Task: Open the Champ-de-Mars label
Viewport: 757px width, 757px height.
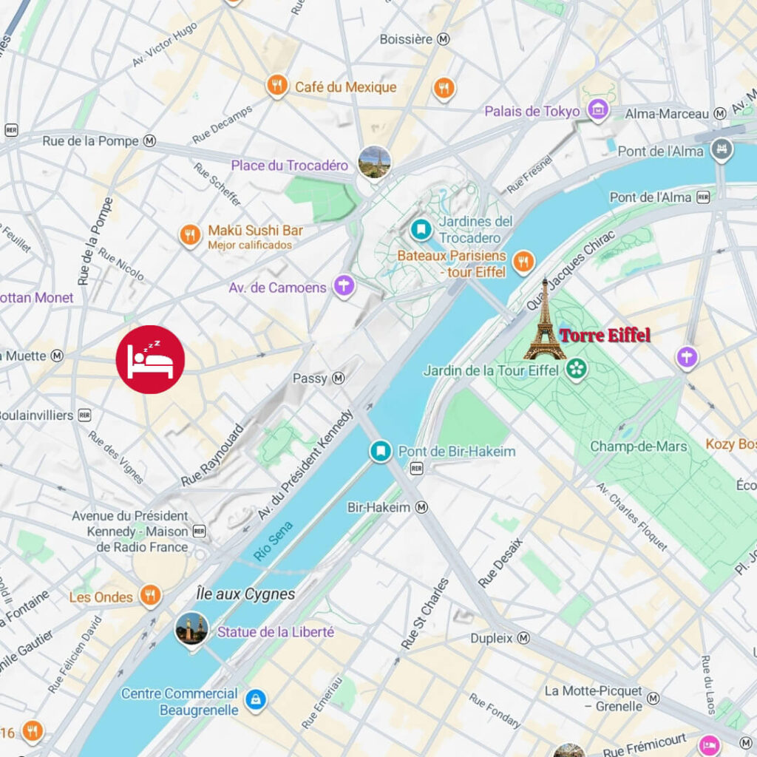Action: (x=638, y=446)
